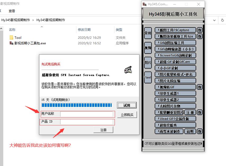The image size is (226, 166).
Task: Sort files by 类型 column
Action: click(x=119, y=30)
